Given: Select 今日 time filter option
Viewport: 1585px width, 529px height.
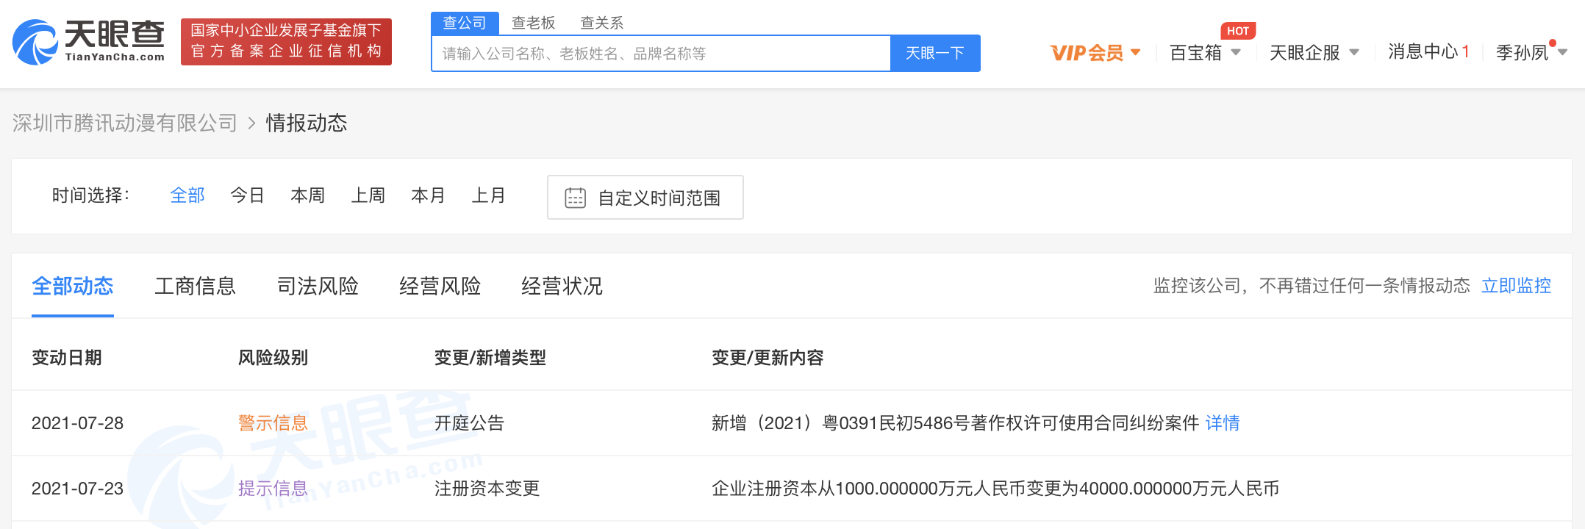Looking at the screenshot, I should [x=247, y=195].
